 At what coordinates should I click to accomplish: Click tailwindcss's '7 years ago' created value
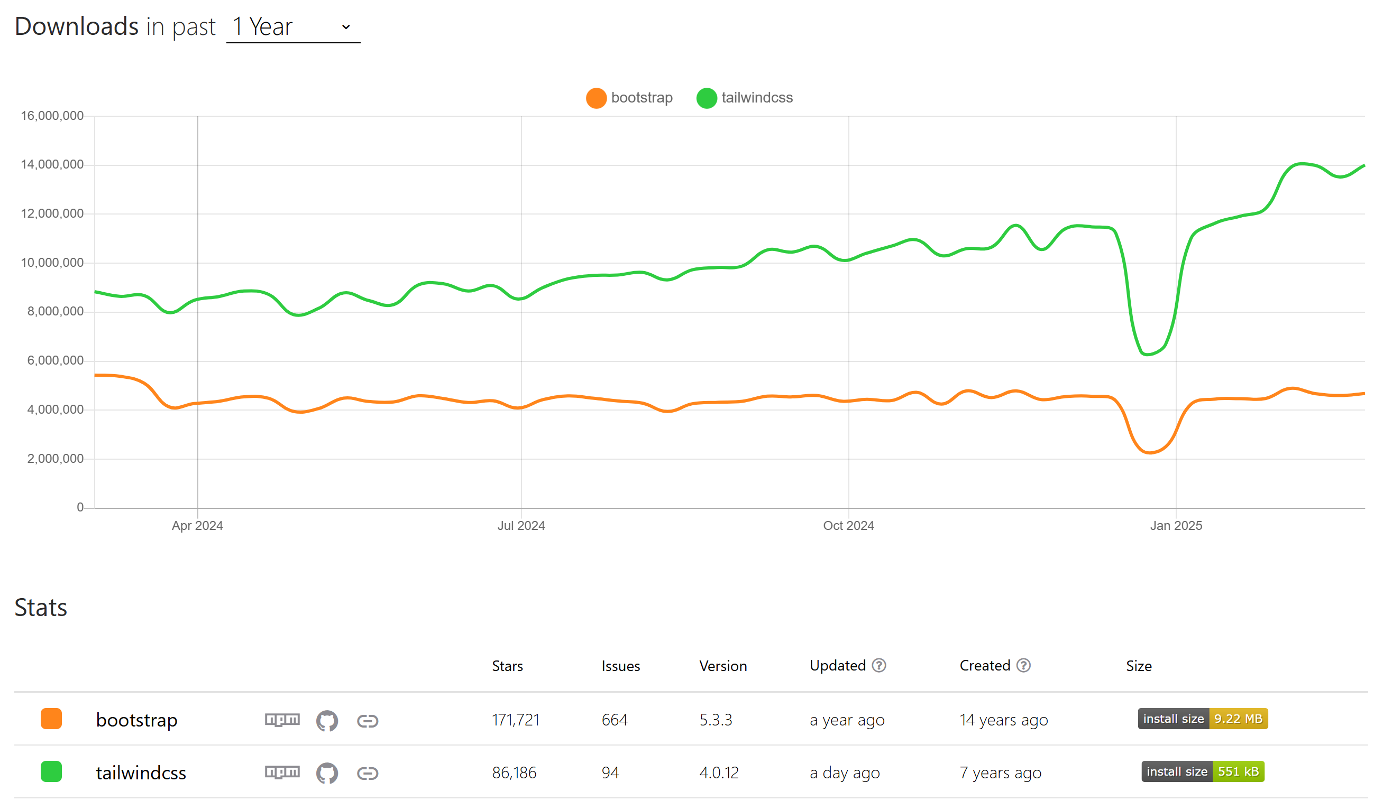[x=1000, y=772]
